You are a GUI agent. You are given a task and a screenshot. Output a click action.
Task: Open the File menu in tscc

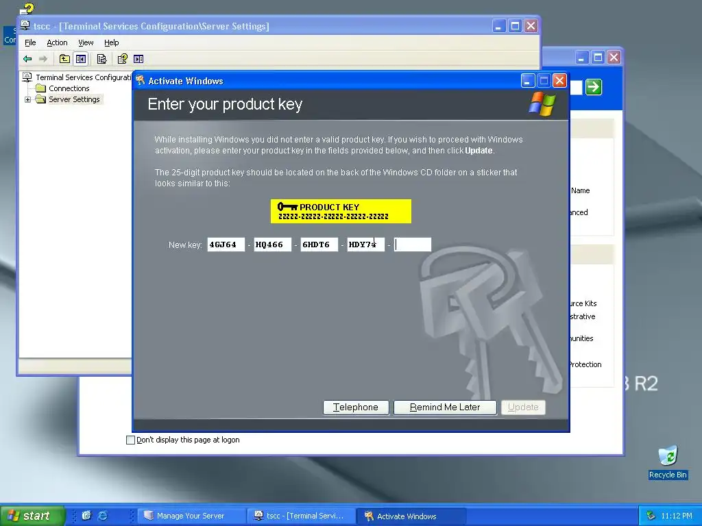coord(30,42)
